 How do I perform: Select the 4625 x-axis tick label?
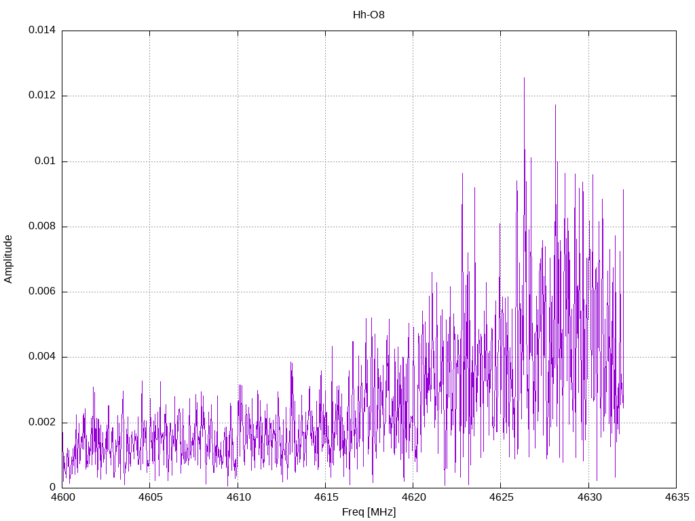[x=500, y=497]
